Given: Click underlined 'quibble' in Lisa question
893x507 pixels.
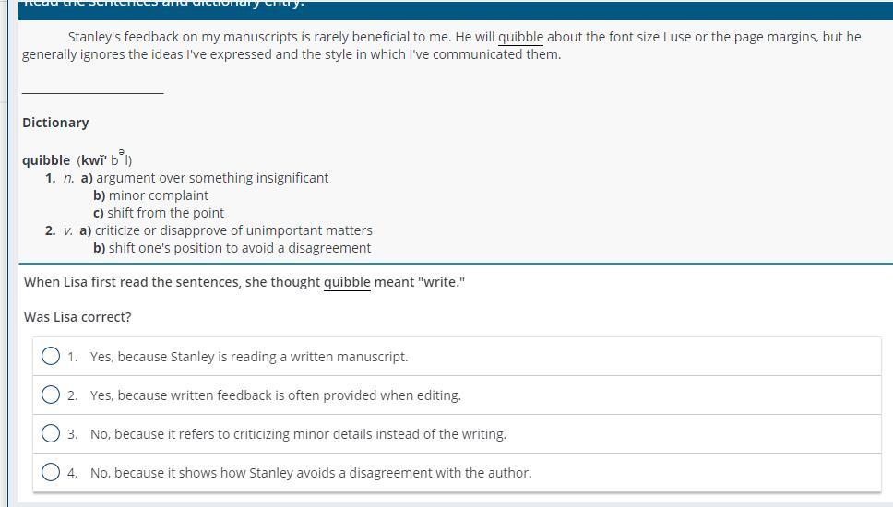Looking at the screenshot, I should coord(347,282).
